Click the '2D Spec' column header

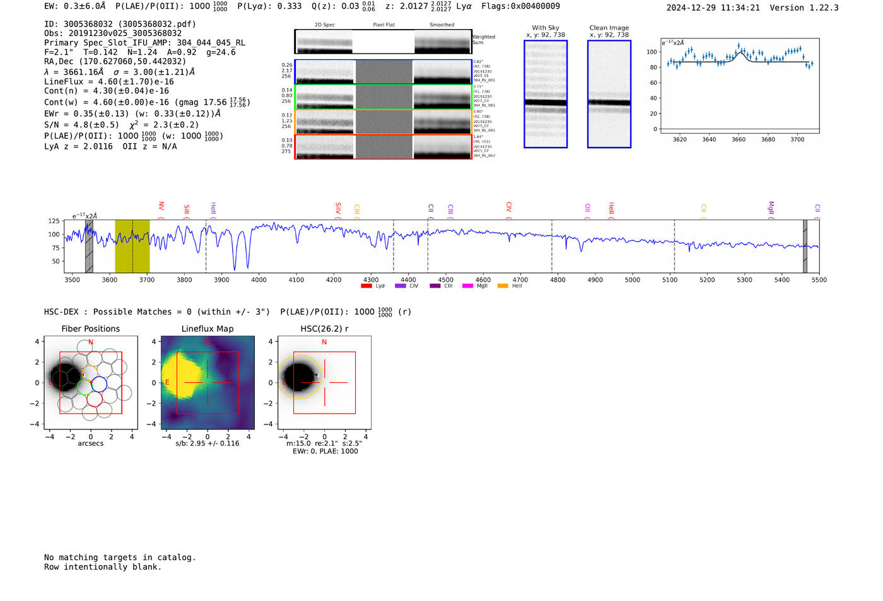click(x=325, y=25)
